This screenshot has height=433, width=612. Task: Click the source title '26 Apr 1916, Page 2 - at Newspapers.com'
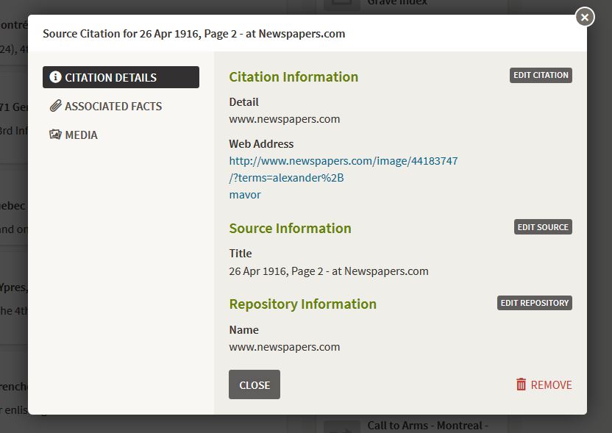[329, 271]
